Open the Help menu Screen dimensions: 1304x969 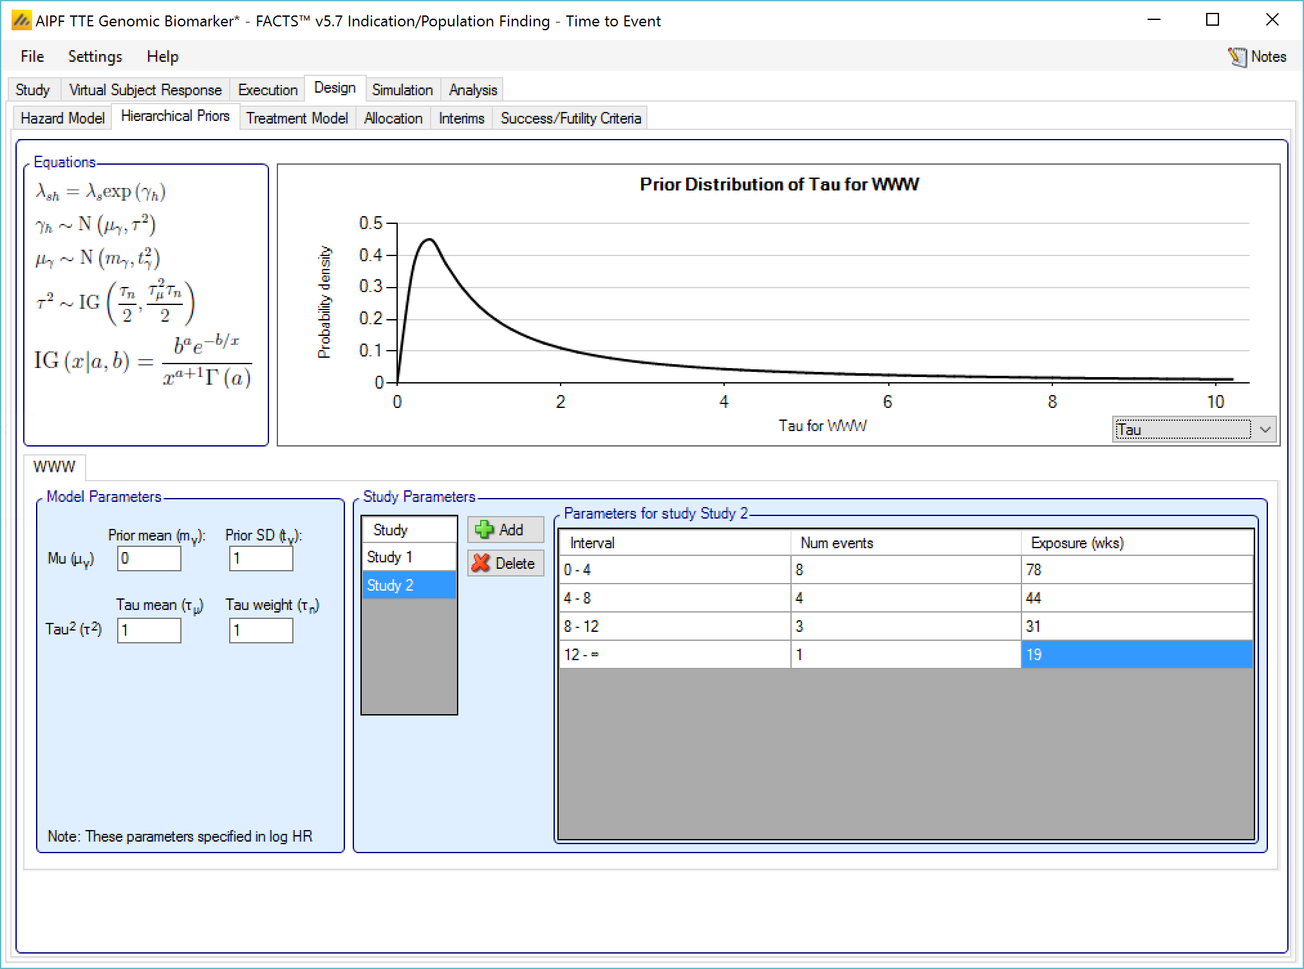162,57
